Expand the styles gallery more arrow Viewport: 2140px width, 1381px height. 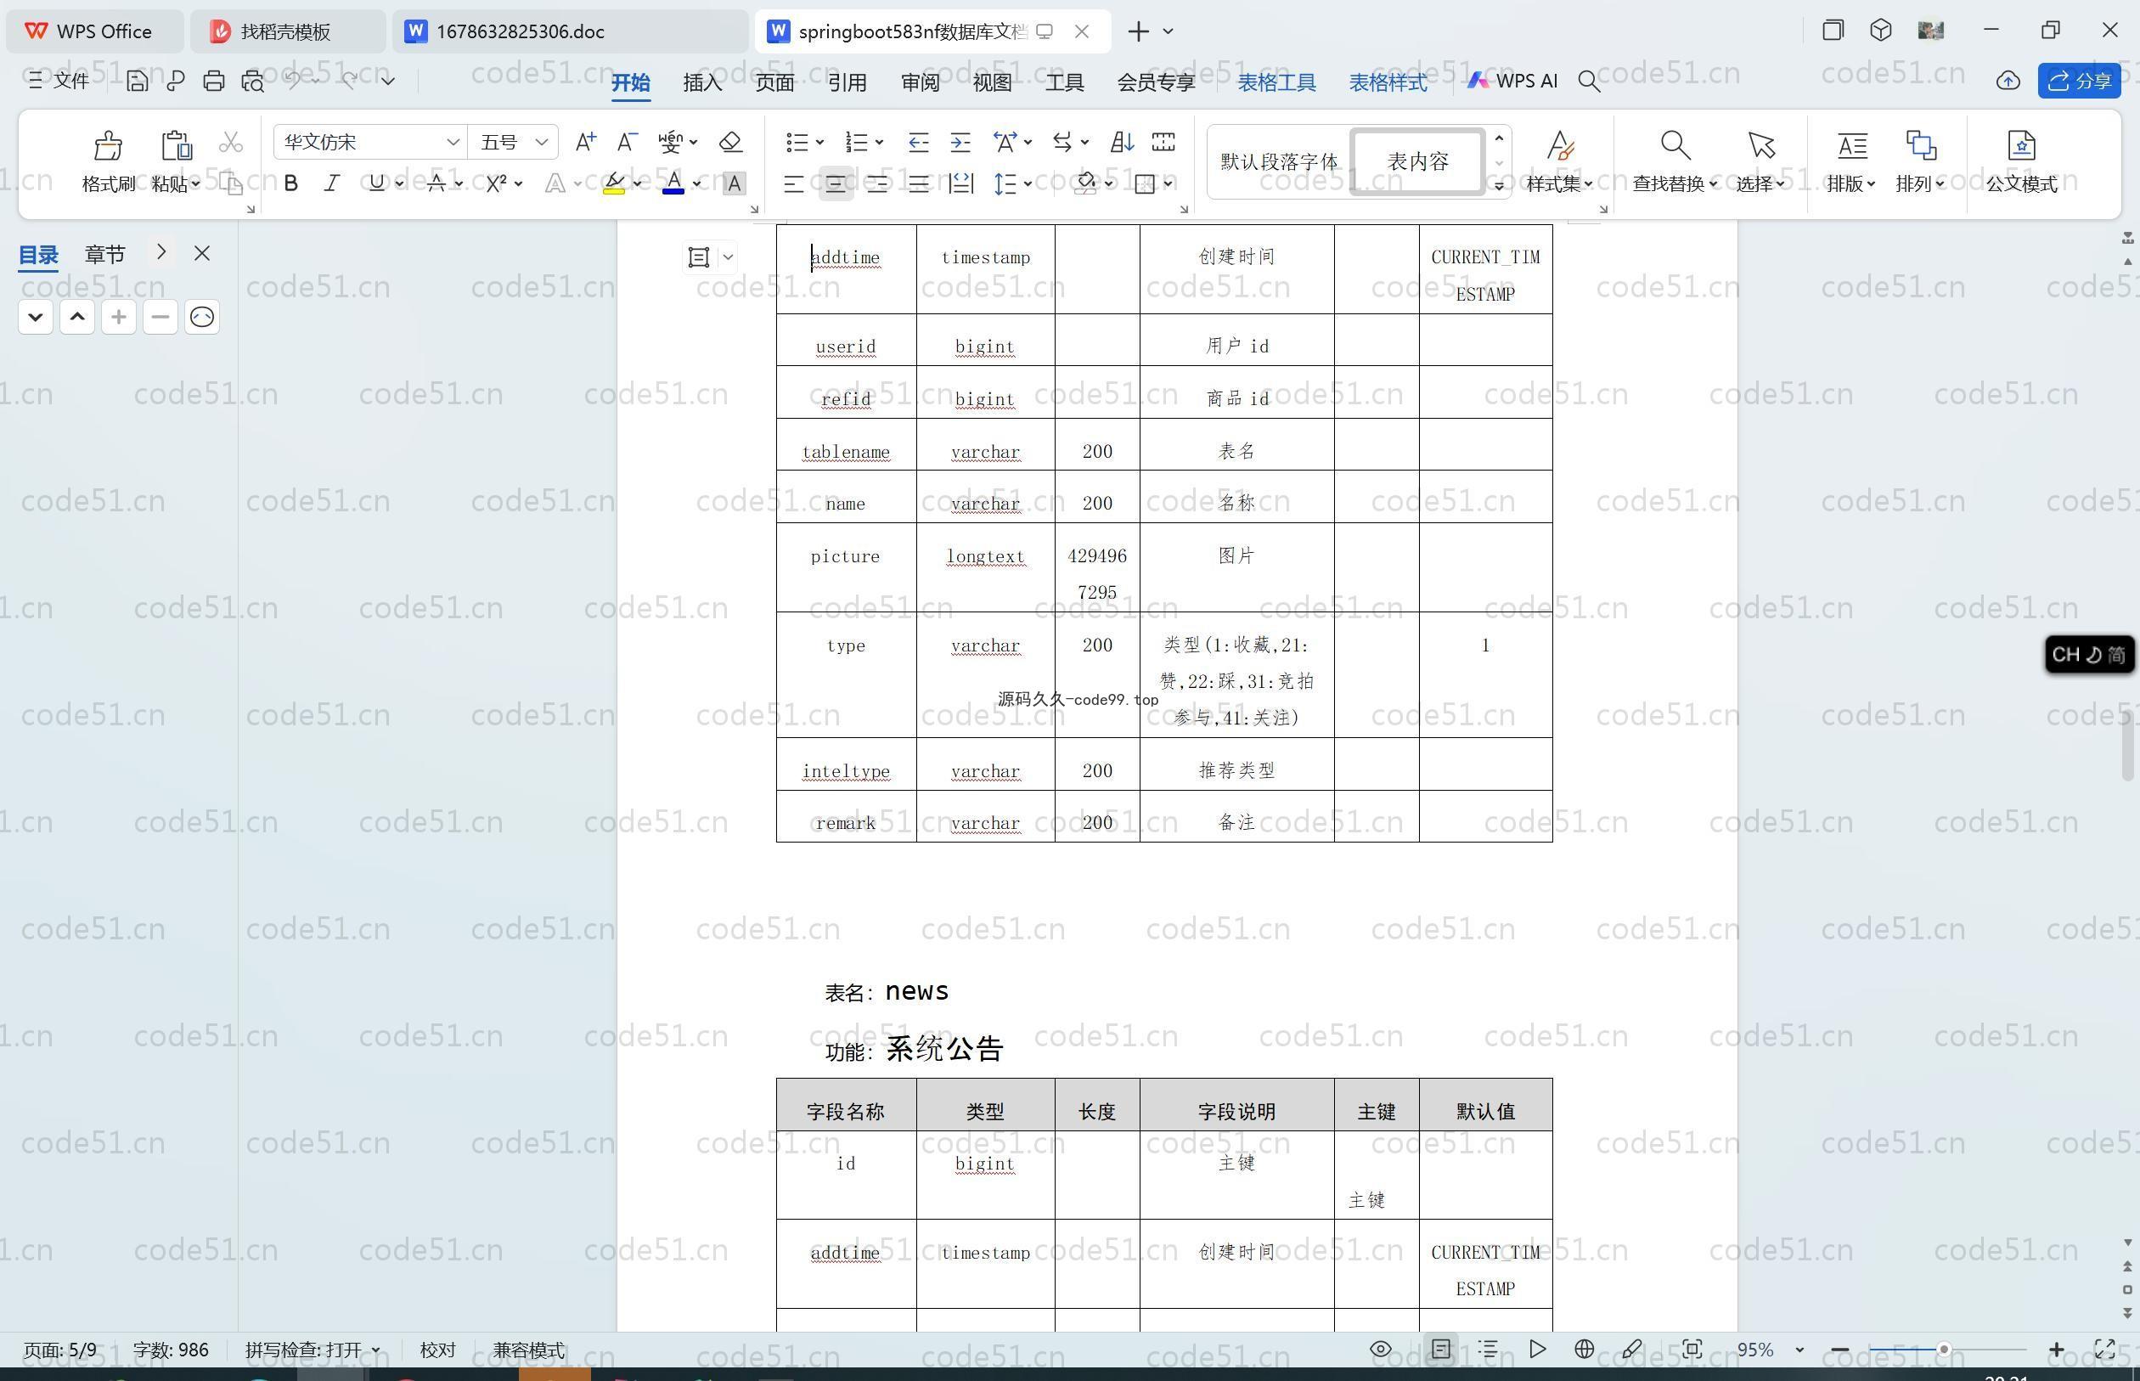[x=1499, y=186]
